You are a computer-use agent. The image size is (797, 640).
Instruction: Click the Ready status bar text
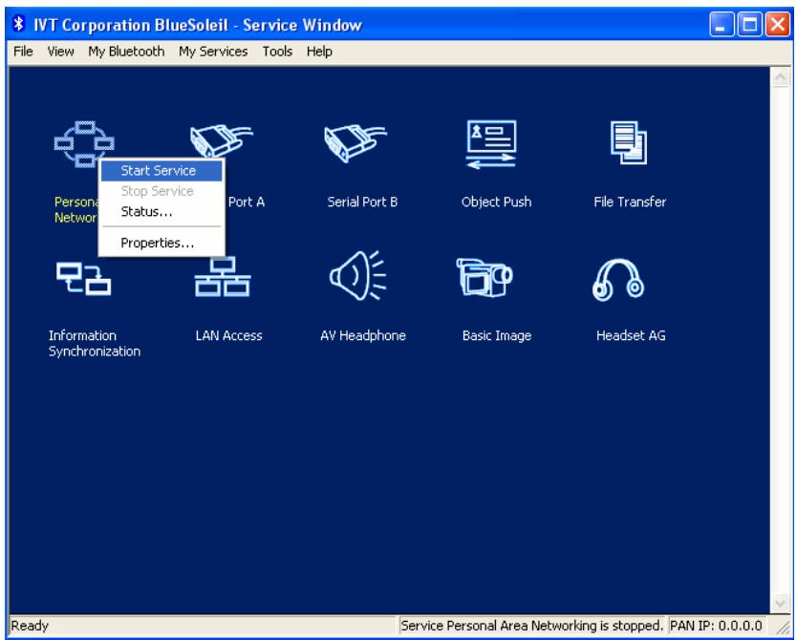(30, 626)
